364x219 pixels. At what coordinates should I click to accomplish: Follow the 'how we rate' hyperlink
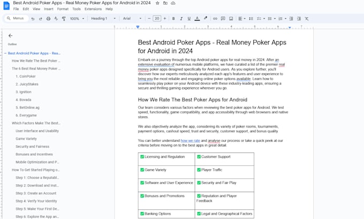tap(190, 140)
